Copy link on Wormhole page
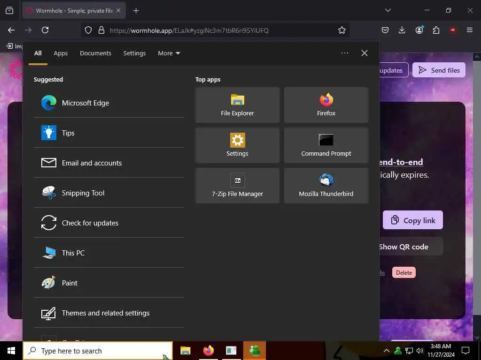 point(413,220)
